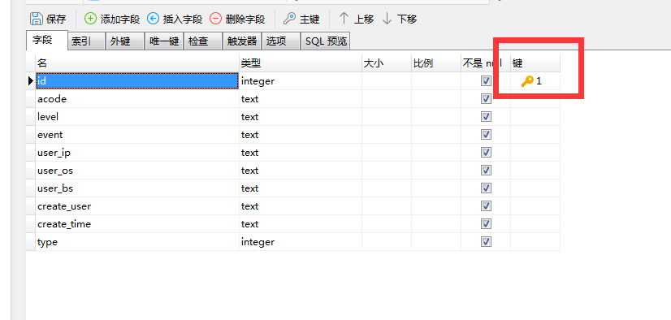
Task: Click the green plus Add Field (添加字段) icon
Action: [x=90, y=19]
